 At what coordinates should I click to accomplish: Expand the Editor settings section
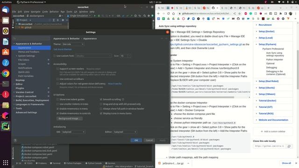pos(14,84)
